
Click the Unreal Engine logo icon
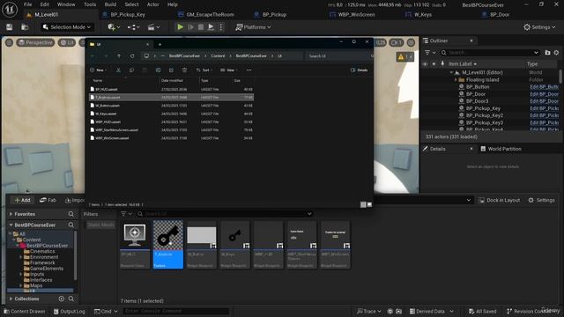point(10,10)
